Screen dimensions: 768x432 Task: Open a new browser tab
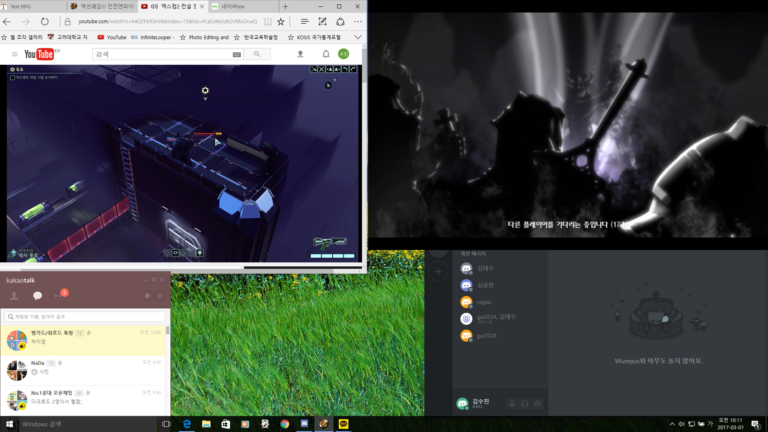(285, 6)
